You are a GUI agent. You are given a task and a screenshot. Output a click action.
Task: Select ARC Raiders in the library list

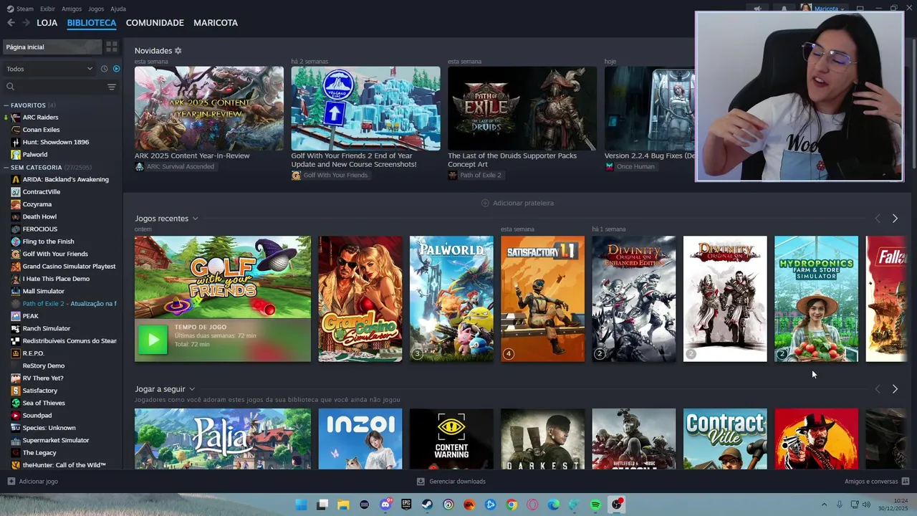pyautogui.click(x=40, y=118)
